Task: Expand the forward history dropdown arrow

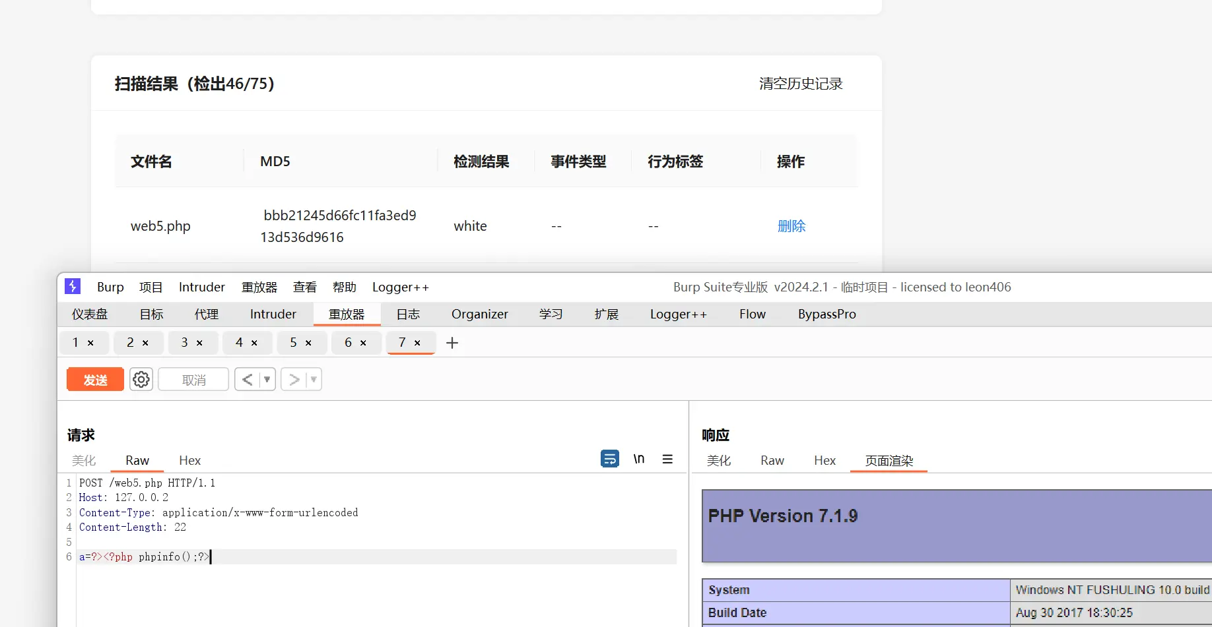Action: pyautogui.click(x=314, y=380)
